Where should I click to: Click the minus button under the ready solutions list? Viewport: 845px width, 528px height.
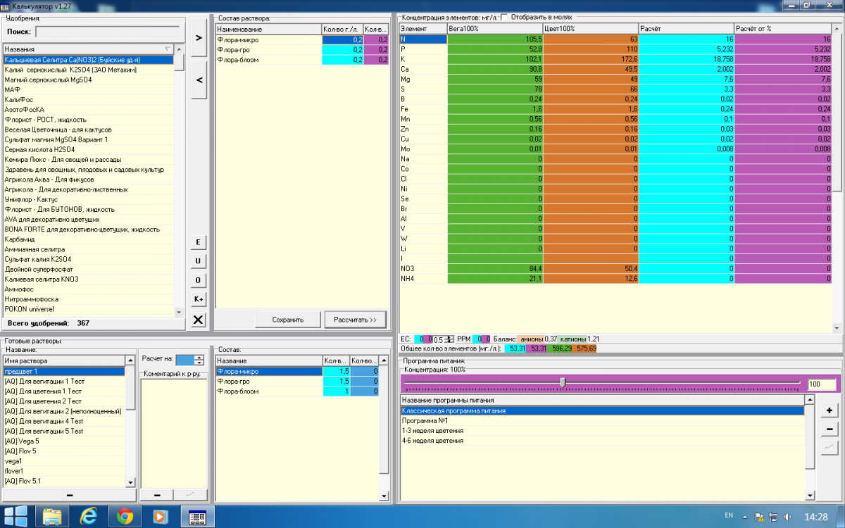(70, 496)
